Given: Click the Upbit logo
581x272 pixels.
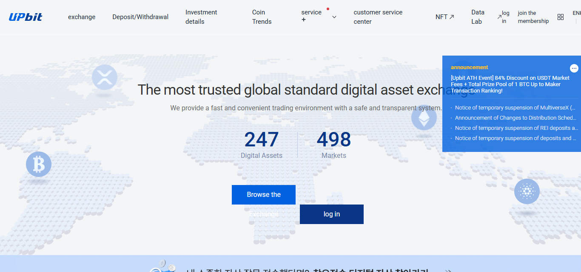Looking at the screenshot, I should [x=26, y=17].
